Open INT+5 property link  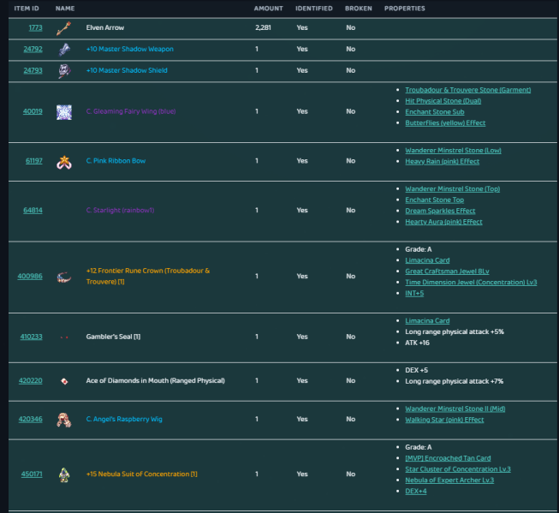pyautogui.click(x=414, y=294)
